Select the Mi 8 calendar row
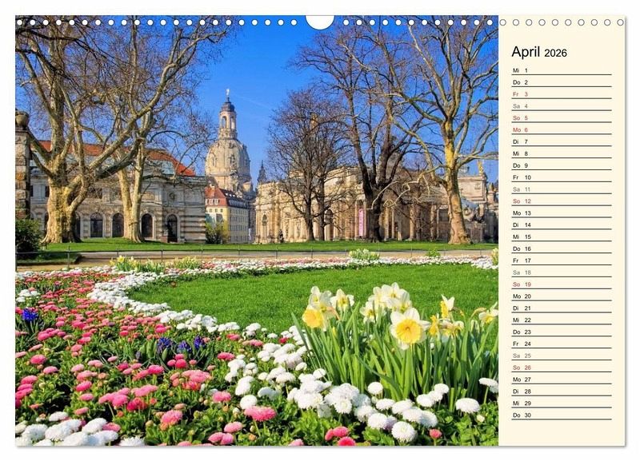Viewport: 640px width, 461px height. [562, 153]
